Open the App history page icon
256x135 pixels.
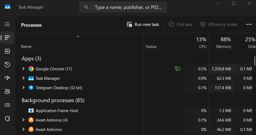coord(7,65)
